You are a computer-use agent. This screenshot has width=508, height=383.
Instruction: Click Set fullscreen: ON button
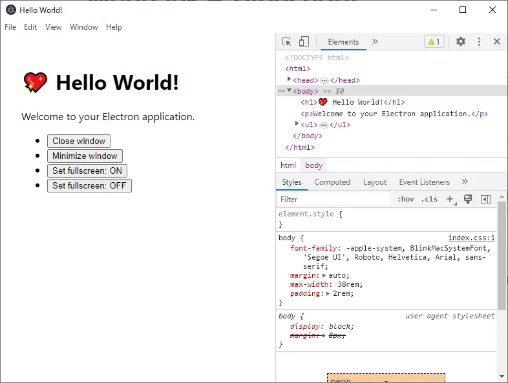87,171
